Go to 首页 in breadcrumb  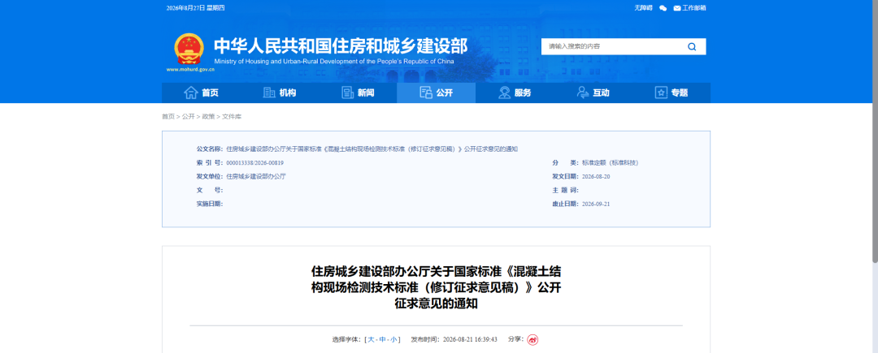tap(168, 117)
